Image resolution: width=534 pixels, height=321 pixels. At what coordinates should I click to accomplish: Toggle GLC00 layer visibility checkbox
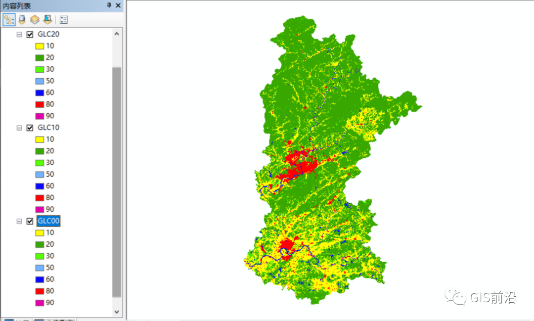(x=30, y=221)
